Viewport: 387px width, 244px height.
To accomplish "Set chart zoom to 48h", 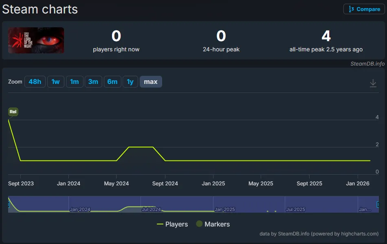I will click(x=35, y=82).
